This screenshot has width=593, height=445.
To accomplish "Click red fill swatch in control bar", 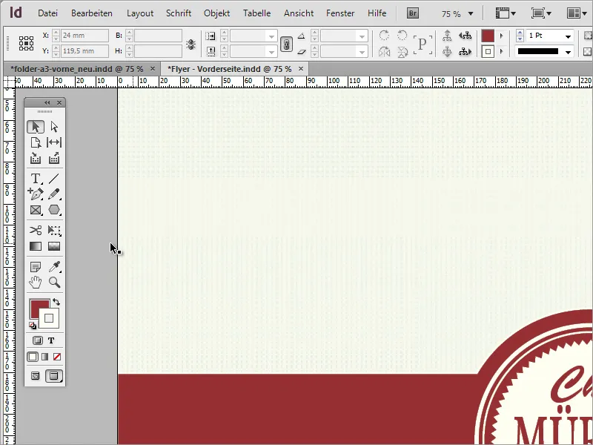I will 488,36.
